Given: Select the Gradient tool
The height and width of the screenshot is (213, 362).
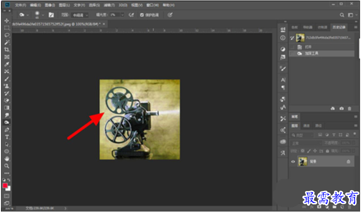Looking at the screenshot, I should point(7,108).
